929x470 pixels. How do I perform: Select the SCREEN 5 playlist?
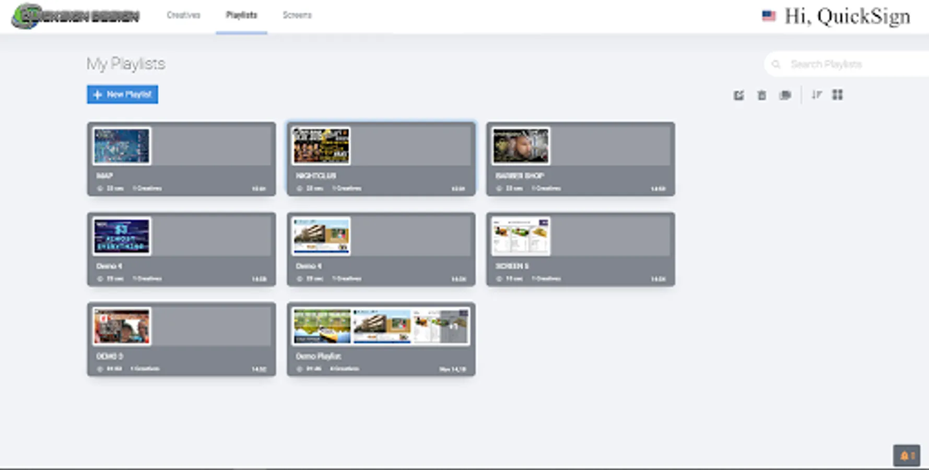pyautogui.click(x=580, y=249)
